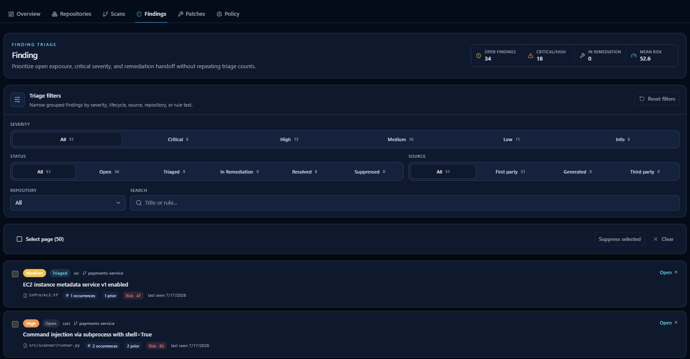Click the Mean Risk gauge icon
This screenshot has width=690, height=359.
tap(634, 55)
